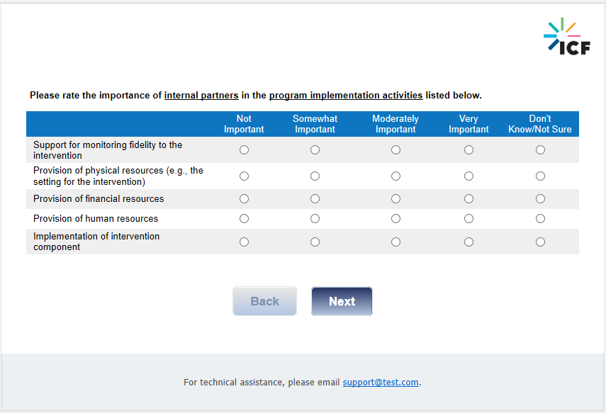Click the Provision of financial resources label
606x413 pixels.
[99, 199]
